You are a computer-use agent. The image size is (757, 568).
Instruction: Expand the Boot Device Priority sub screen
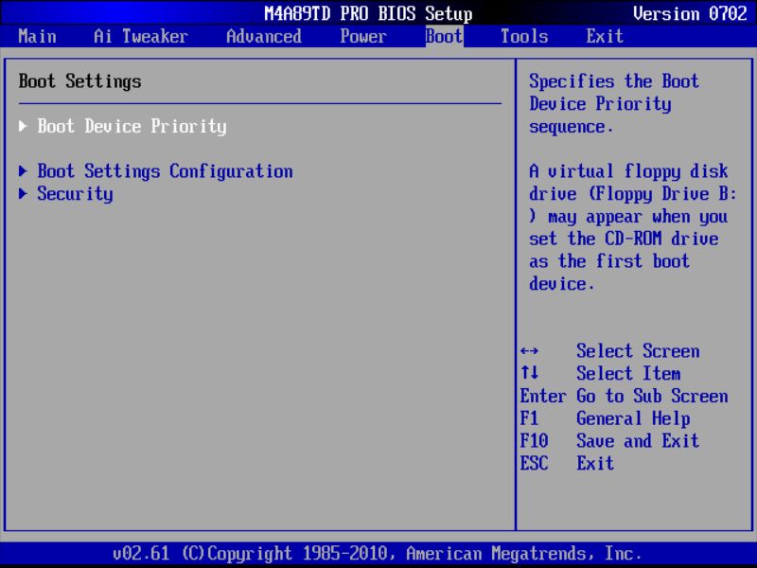[131, 127]
